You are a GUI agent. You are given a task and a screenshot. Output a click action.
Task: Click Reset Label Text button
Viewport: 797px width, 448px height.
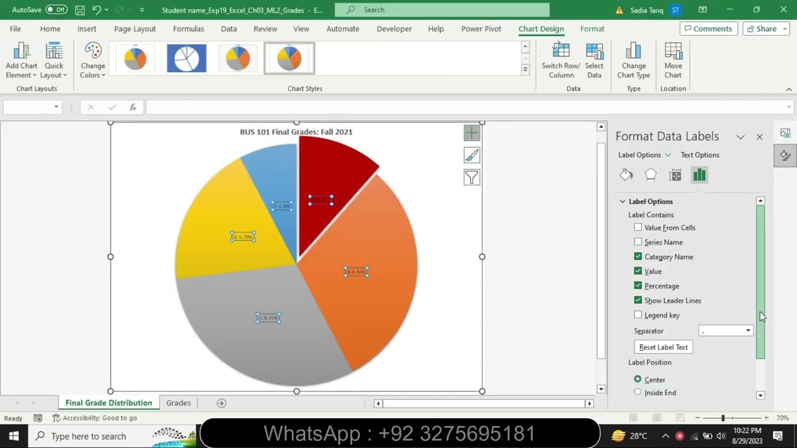point(663,347)
